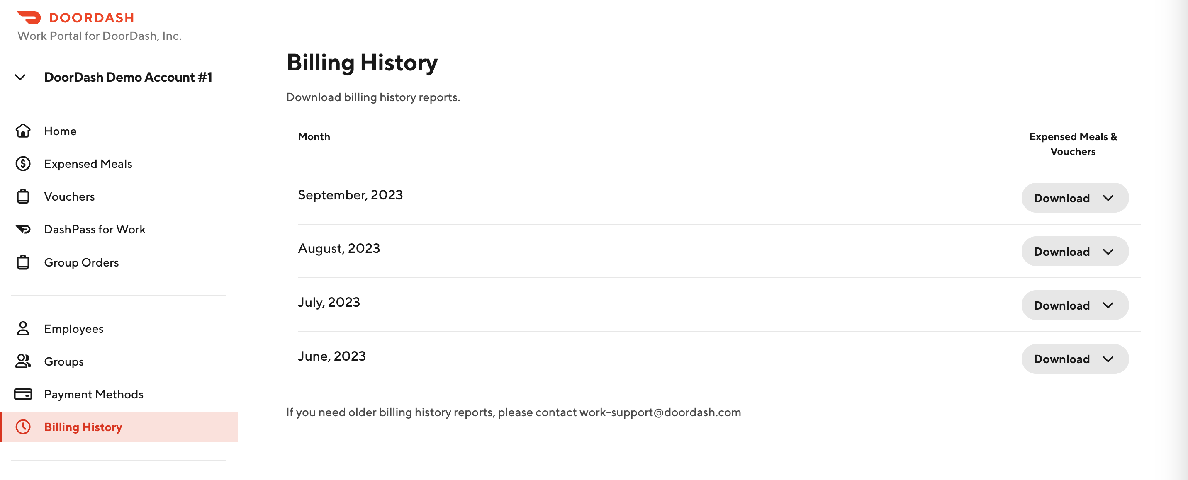Click the Payment Methods card icon
Screen dimensions: 1188x480
pos(23,394)
